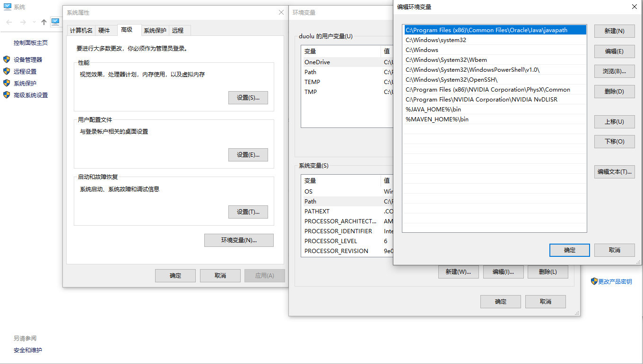Select System32\OpenSSH path entry
Viewport: 643px width, 364px height.
495,79
